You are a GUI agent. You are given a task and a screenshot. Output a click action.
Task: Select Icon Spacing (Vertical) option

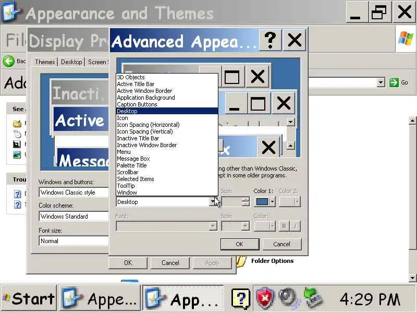point(167,131)
